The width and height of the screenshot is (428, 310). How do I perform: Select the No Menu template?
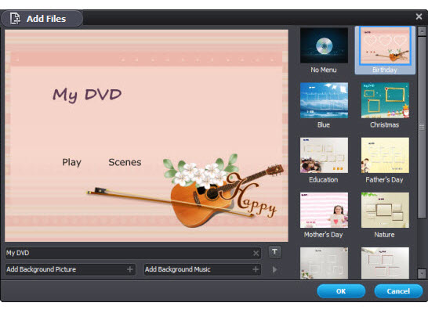tap(324, 45)
